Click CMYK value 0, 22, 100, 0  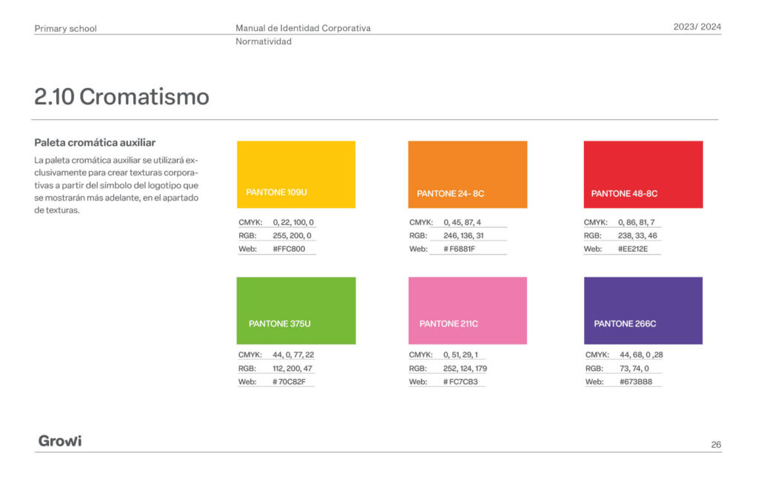[x=293, y=222]
